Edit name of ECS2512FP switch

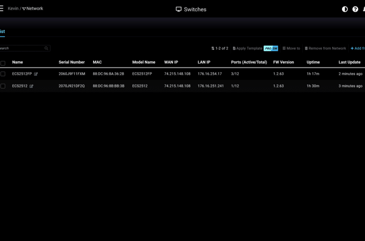tap(36, 74)
